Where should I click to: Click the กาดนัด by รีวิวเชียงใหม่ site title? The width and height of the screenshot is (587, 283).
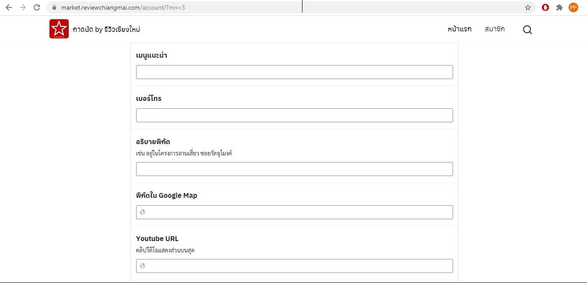[106, 30]
